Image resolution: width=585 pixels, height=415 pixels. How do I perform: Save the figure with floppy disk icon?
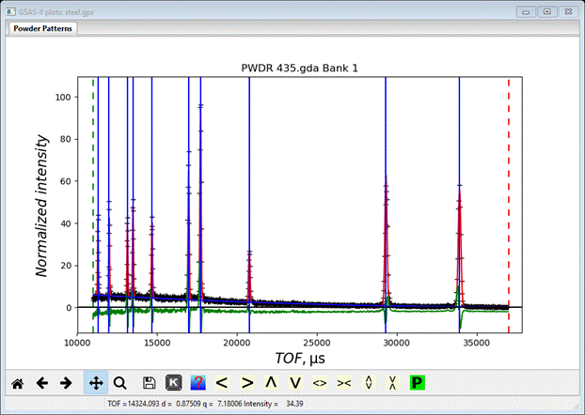149,382
